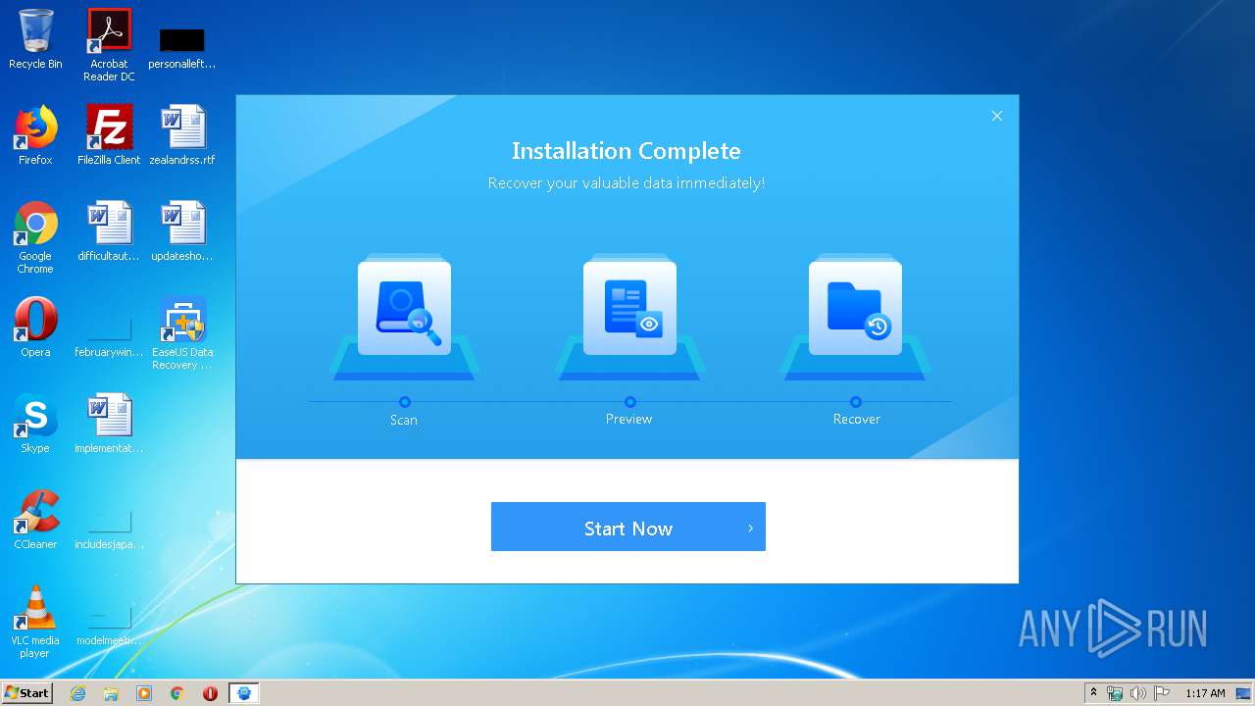This screenshot has width=1255, height=706.
Task: Select the Preview step marker dot
Action: tap(630, 401)
